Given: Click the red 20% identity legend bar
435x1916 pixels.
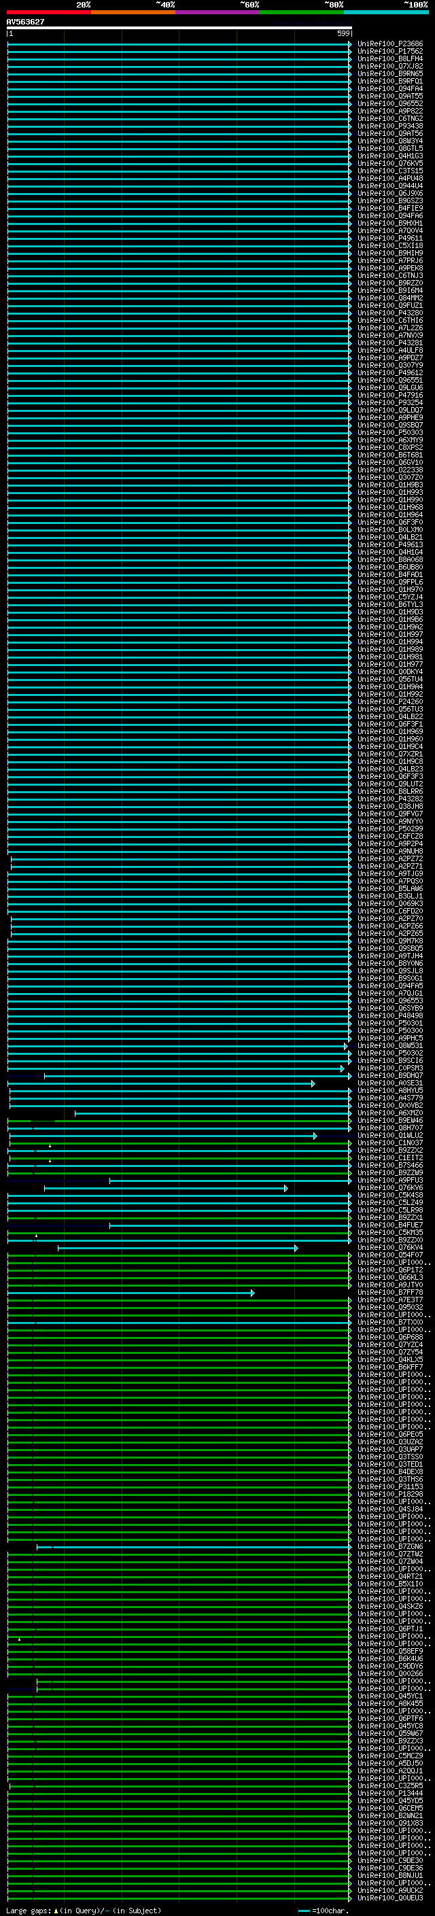Looking at the screenshot, I should coord(49,12).
